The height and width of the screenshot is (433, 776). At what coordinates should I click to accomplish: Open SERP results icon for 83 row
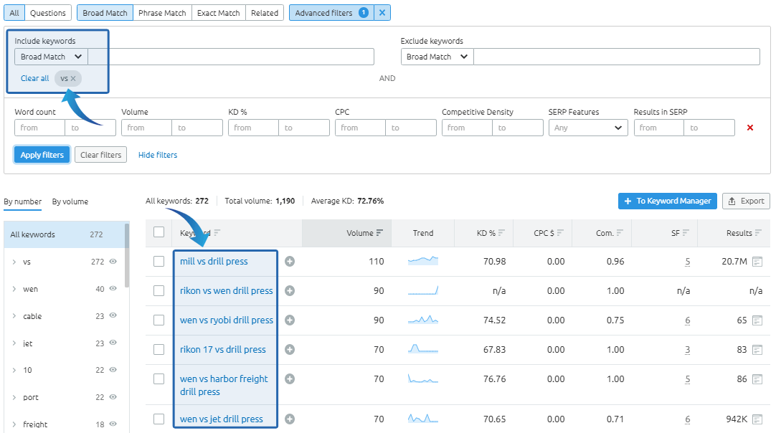[x=757, y=350]
